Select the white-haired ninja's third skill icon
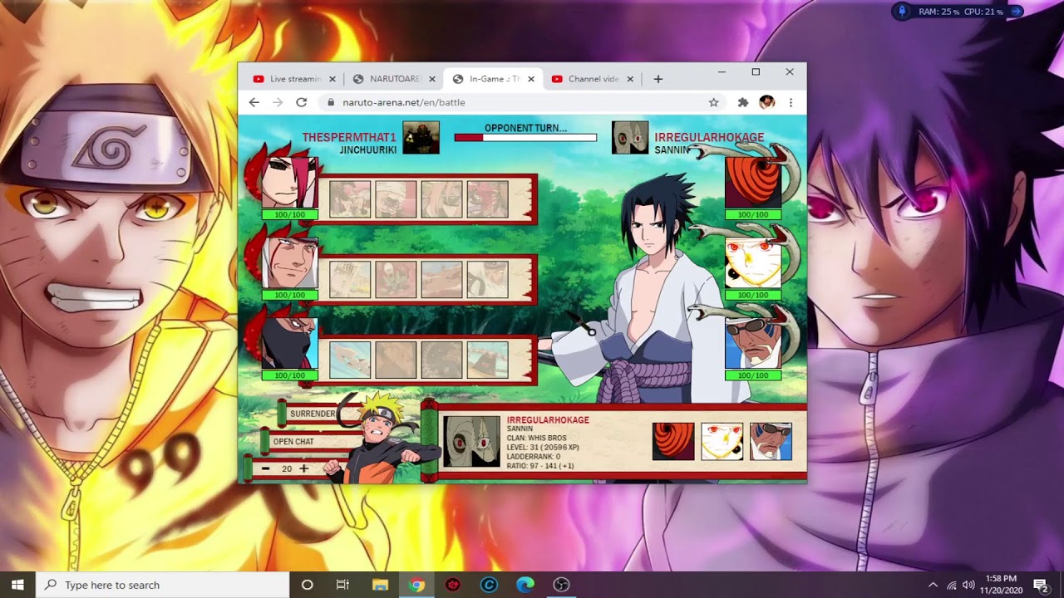 click(441, 279)
